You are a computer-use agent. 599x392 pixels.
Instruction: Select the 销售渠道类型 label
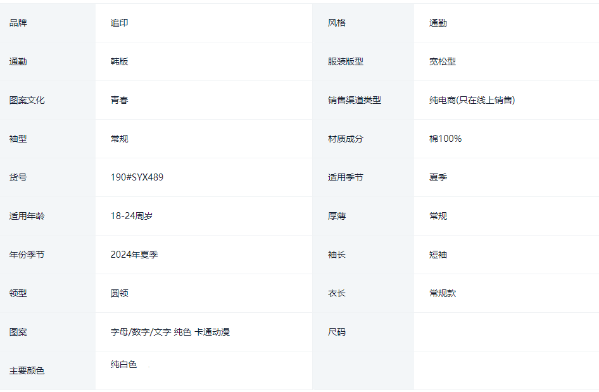[355, 100]
